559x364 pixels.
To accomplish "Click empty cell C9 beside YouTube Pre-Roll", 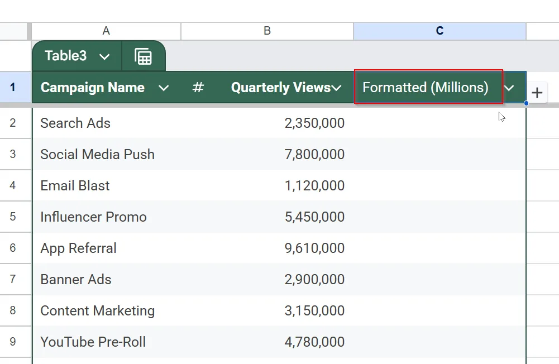I will 439,342.
